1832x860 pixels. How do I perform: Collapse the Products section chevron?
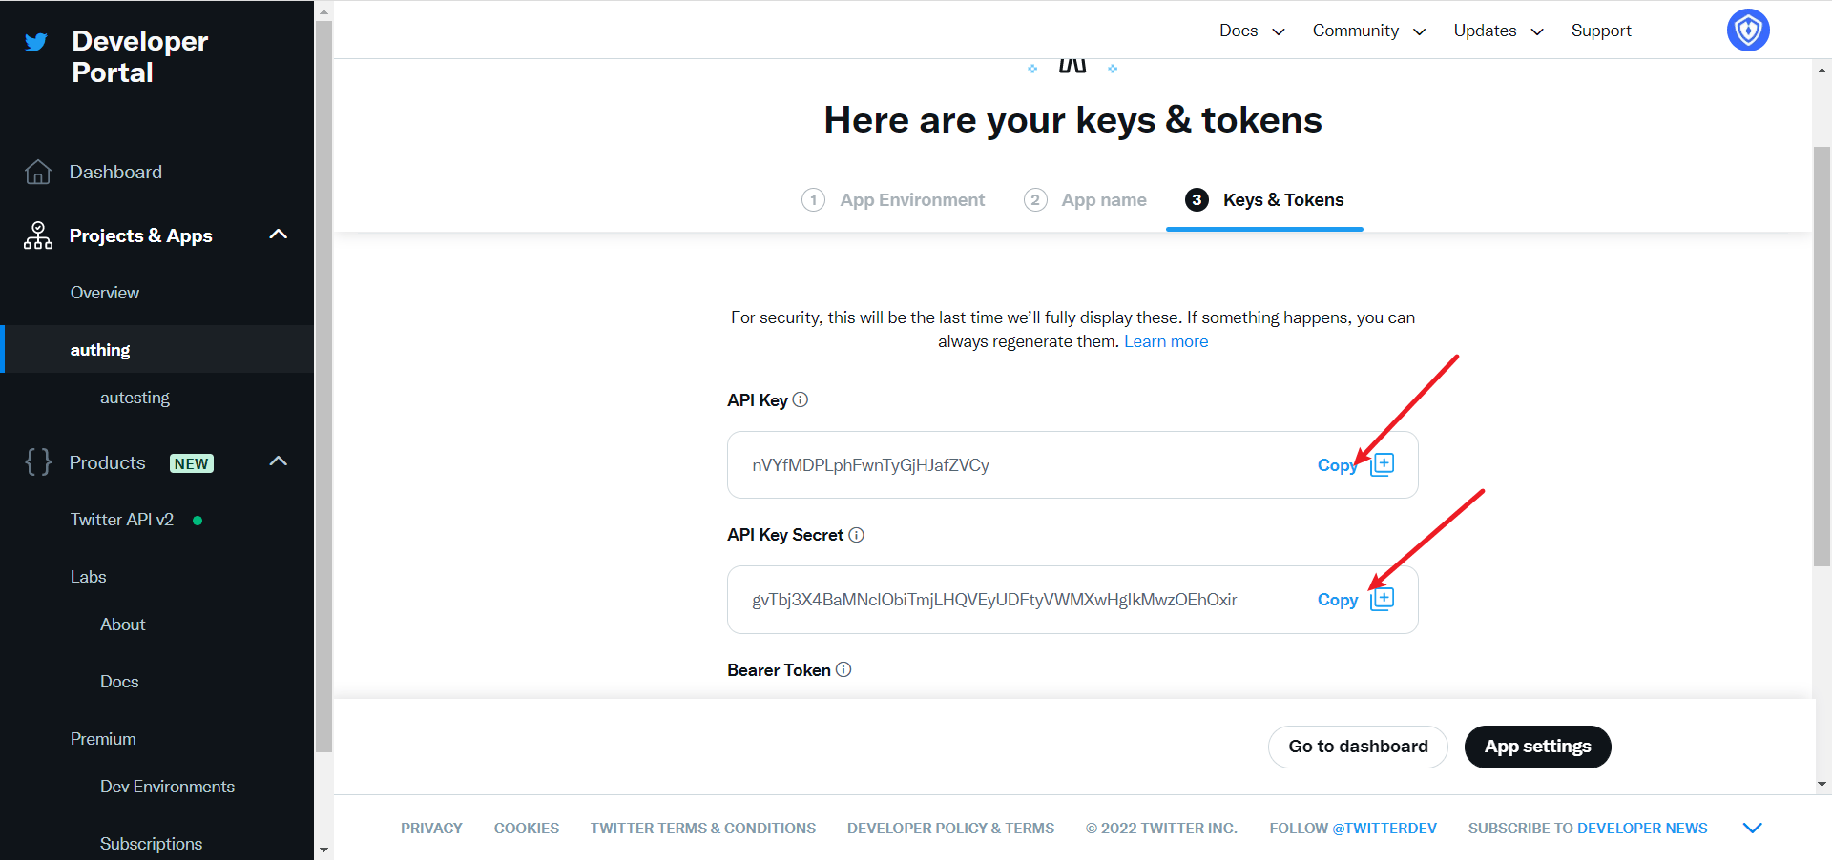click(x=279, y=461)
